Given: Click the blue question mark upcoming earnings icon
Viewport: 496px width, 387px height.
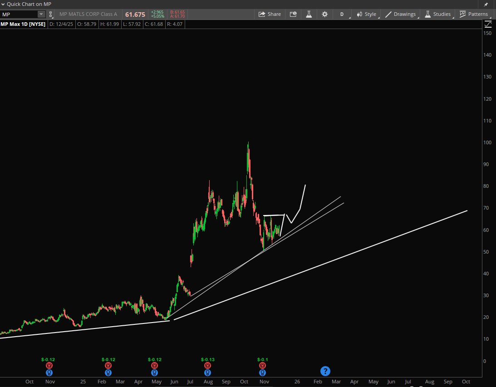Looking at the screenshot, I should [325, 371].
